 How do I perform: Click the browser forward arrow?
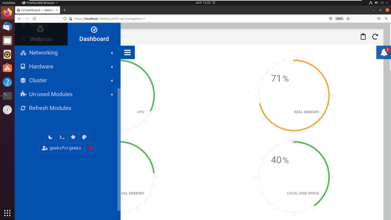click(27, 19)
